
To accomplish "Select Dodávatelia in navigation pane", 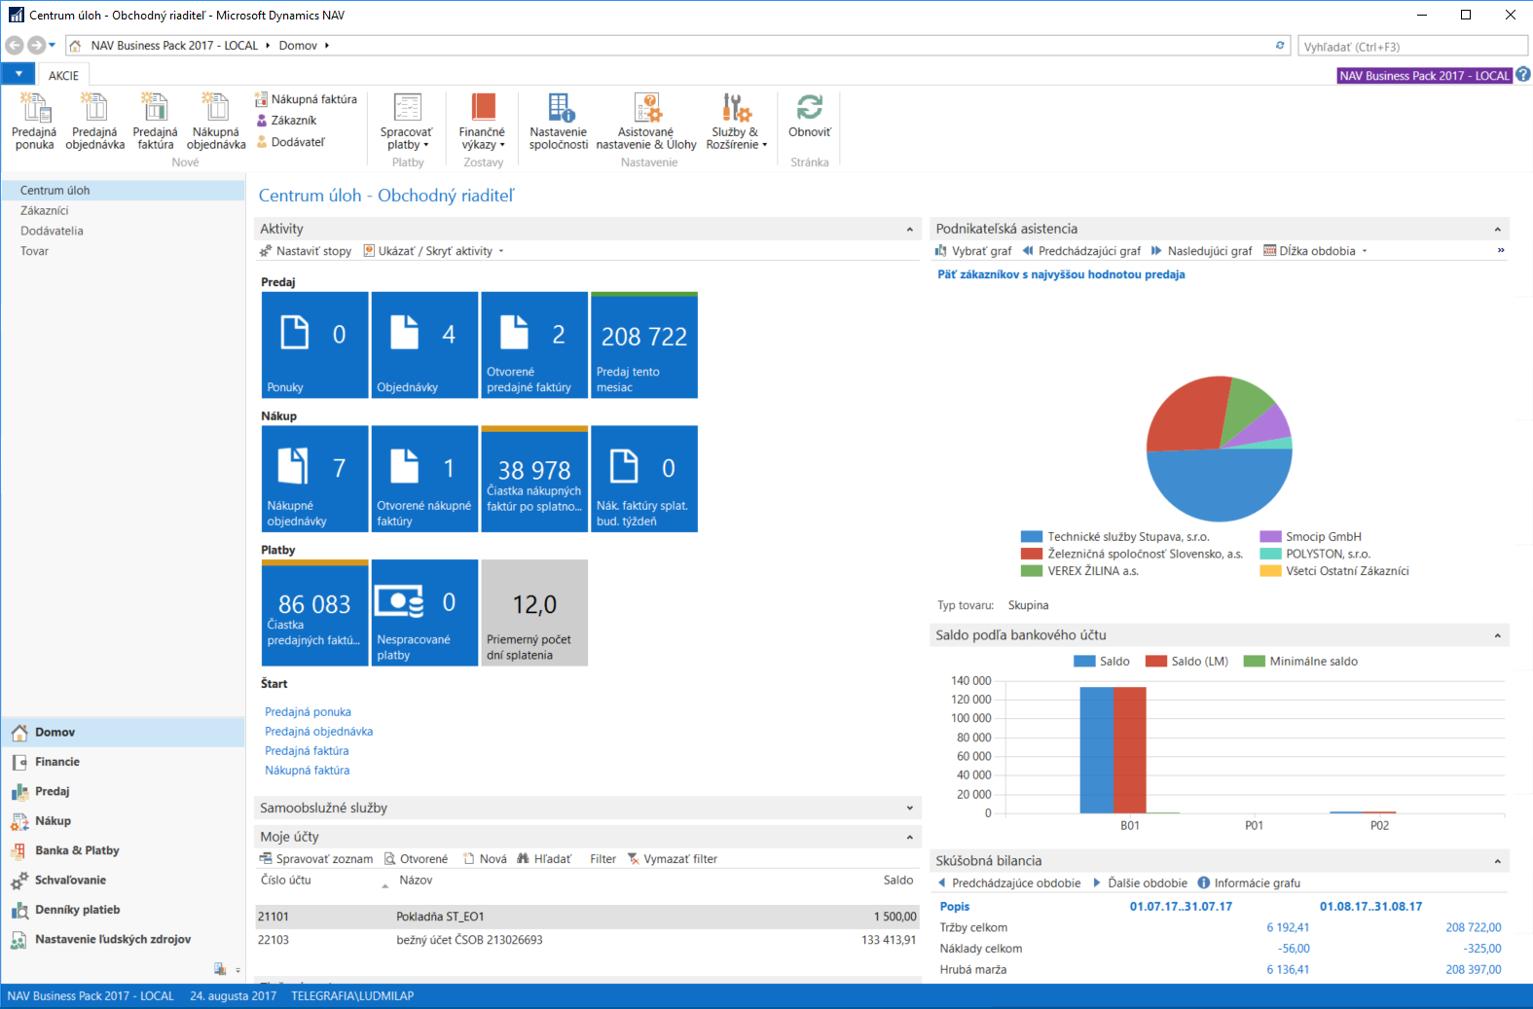I will pyautogui.click(x=52, y=231).
